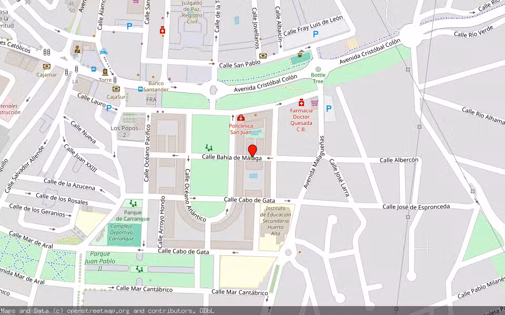505x315 pixels.
Task: Select the Torre monument icon
Action: click(x=105, y=72)
